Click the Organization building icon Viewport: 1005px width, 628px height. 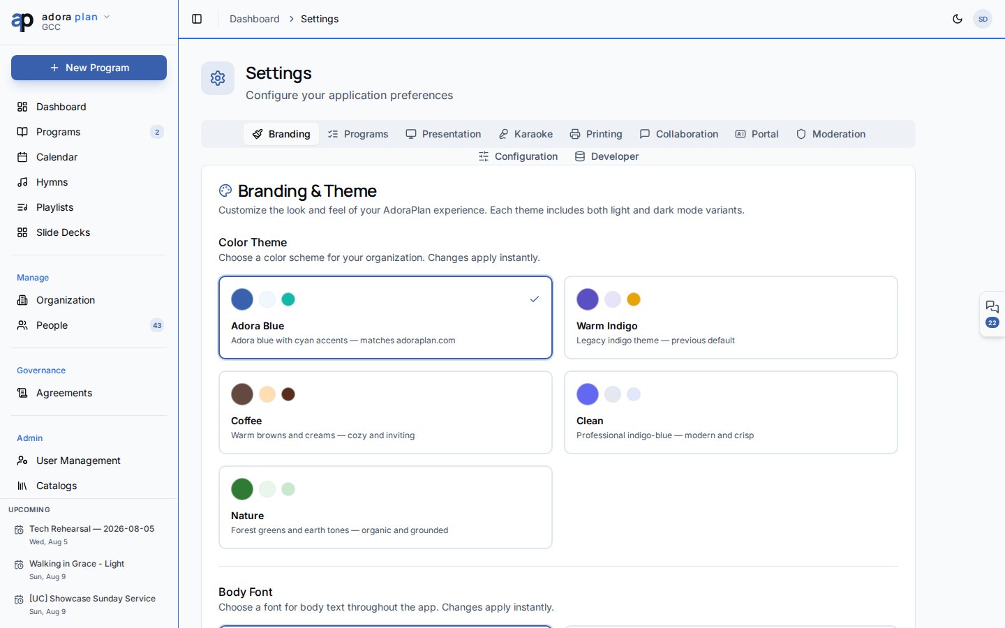(x=22, y=300)
